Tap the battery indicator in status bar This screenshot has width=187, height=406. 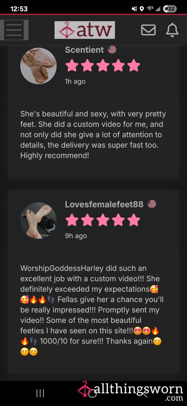pyautogui.click(x=170, y=9)
